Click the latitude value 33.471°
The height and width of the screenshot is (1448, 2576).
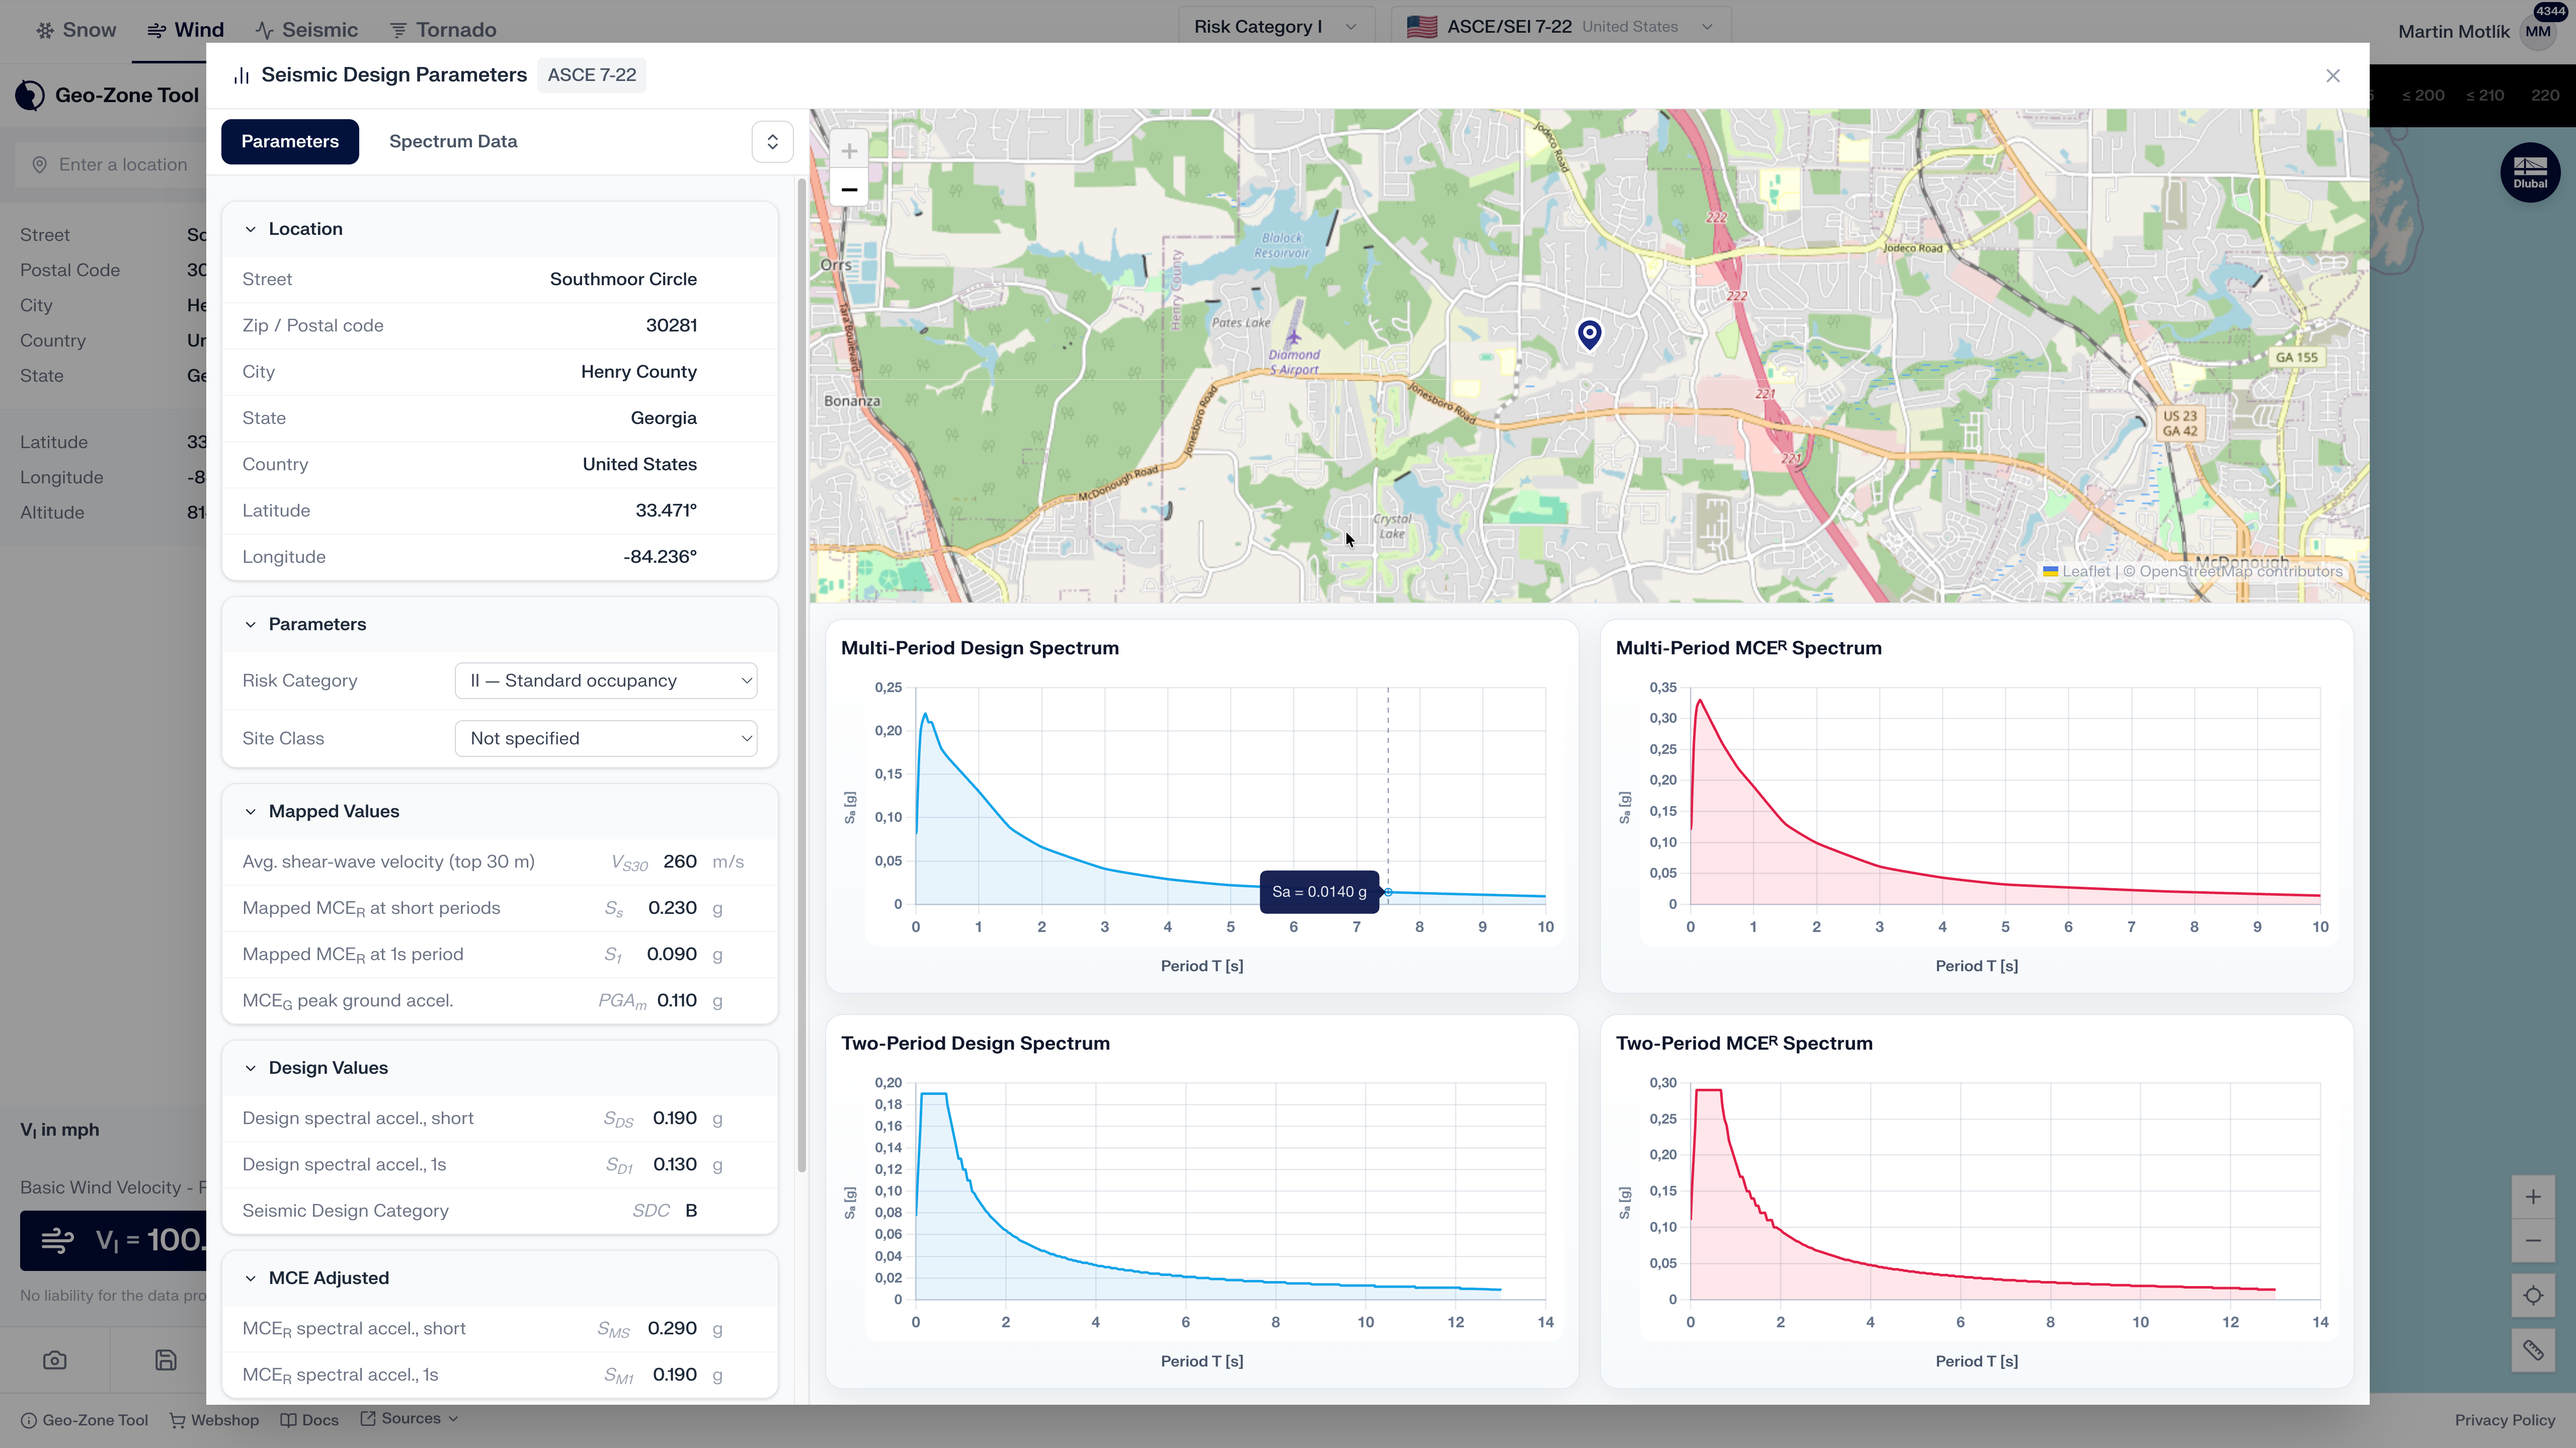point(666,511)
